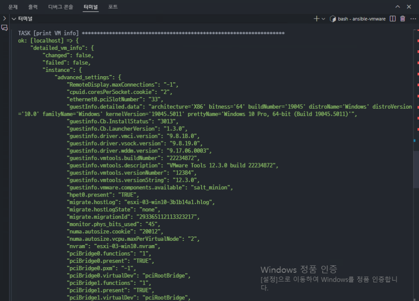This screenshot has width=419, height=301.
Task: Click the numa.autosize.cookie line
Action: click(115, 231)
